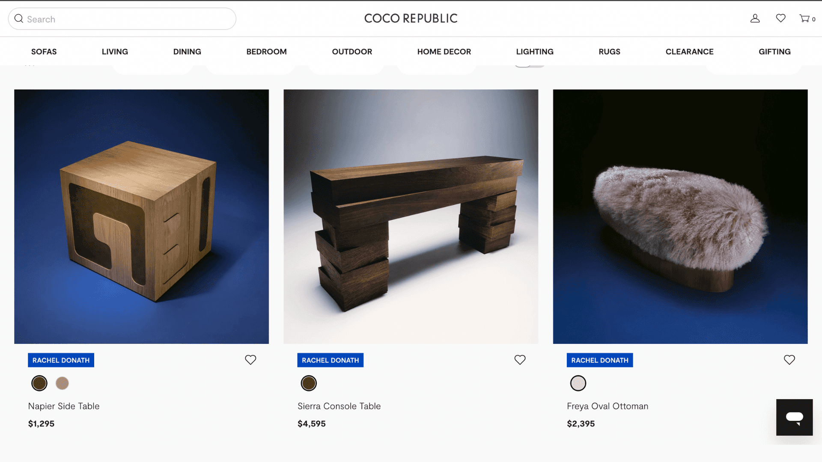The width and height of the screenshot is (822, 462).
Task: Open the live chat widget
Action: pos(794,417)
